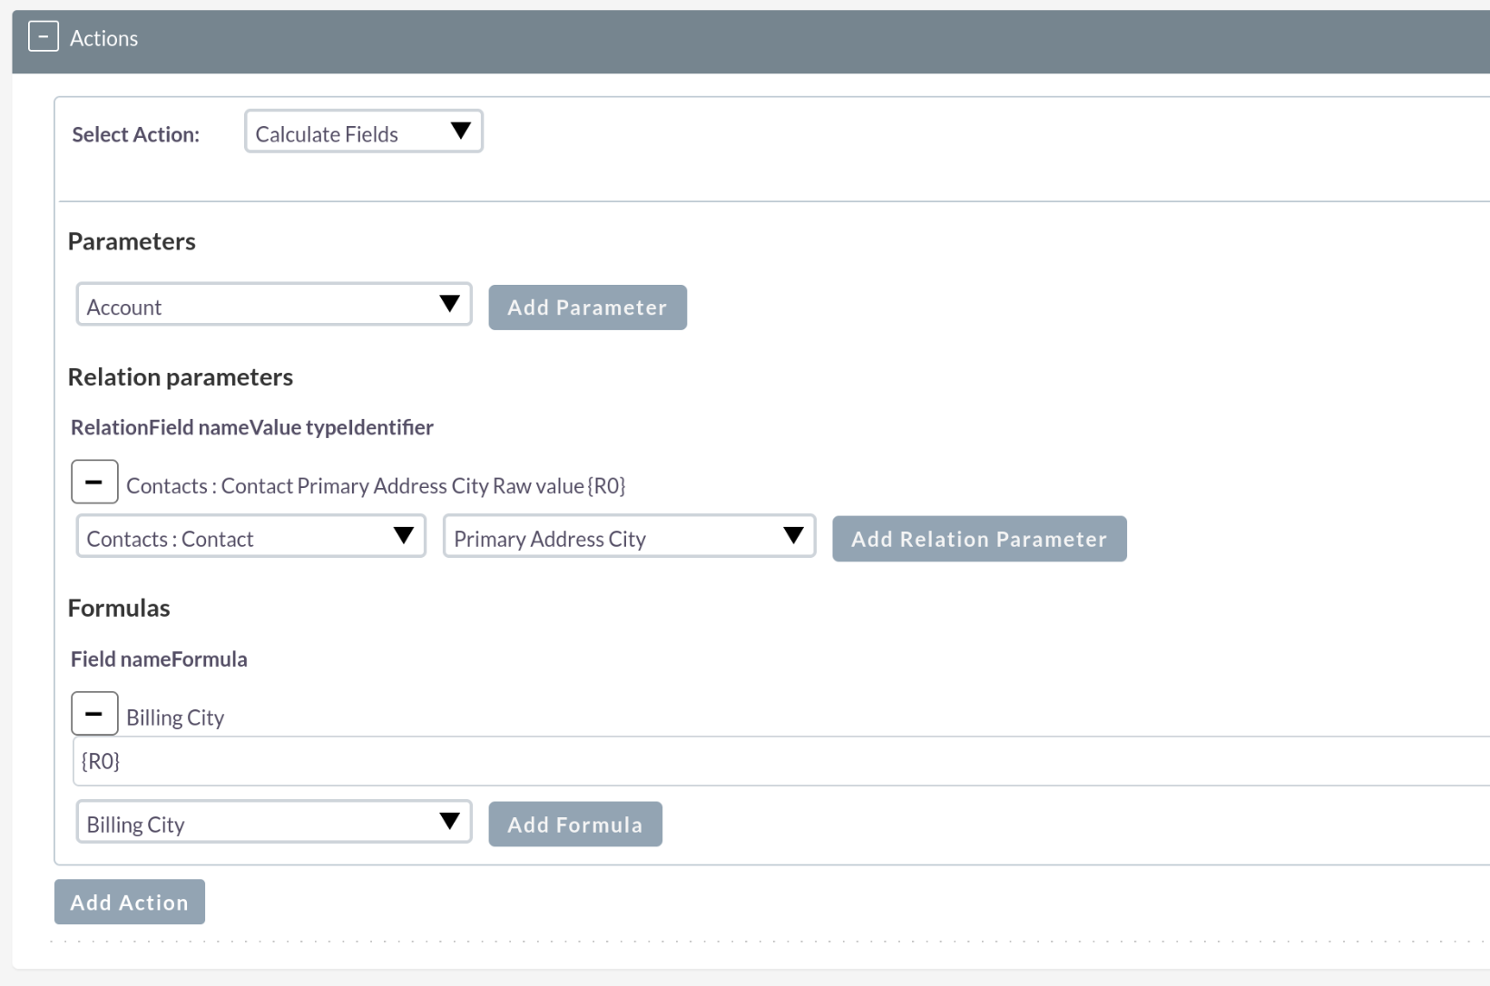Click the Select Action label

(136, 134)
